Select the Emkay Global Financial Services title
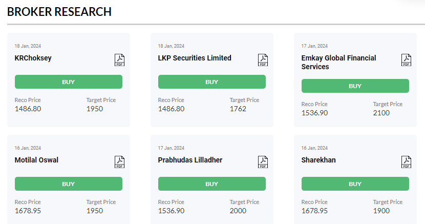 coord(339,63)
